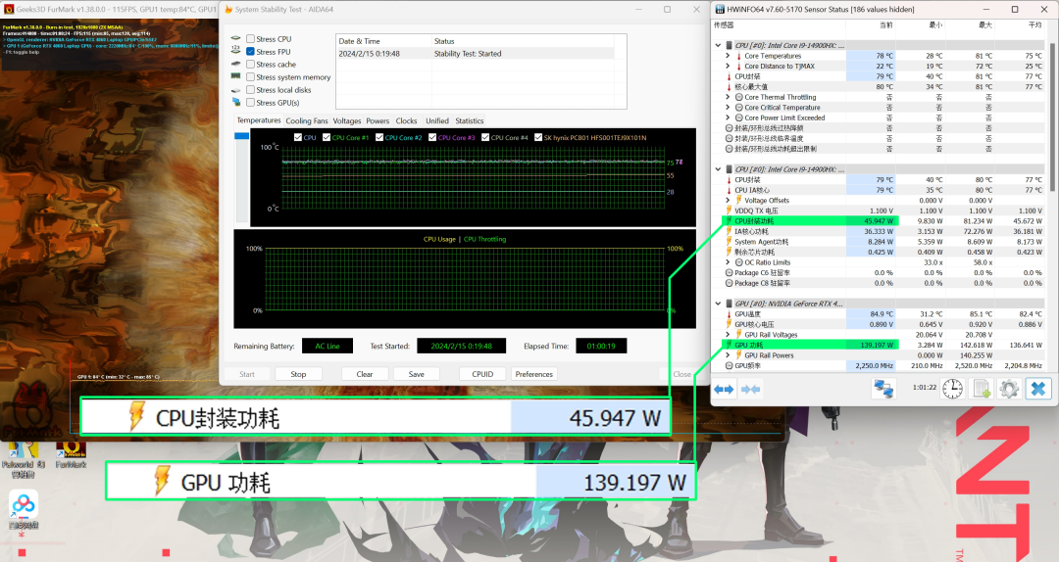This screenshot has width=1059, height=562.
Task: Collapse GPU [#0] NVIDIA GeForce group
Action: 718,304
